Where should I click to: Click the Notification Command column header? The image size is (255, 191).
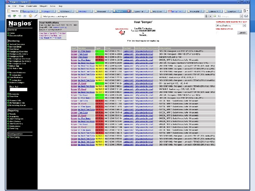pos(146,48)
